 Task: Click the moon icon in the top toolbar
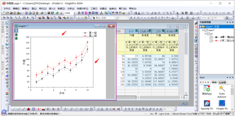[178, 13]
